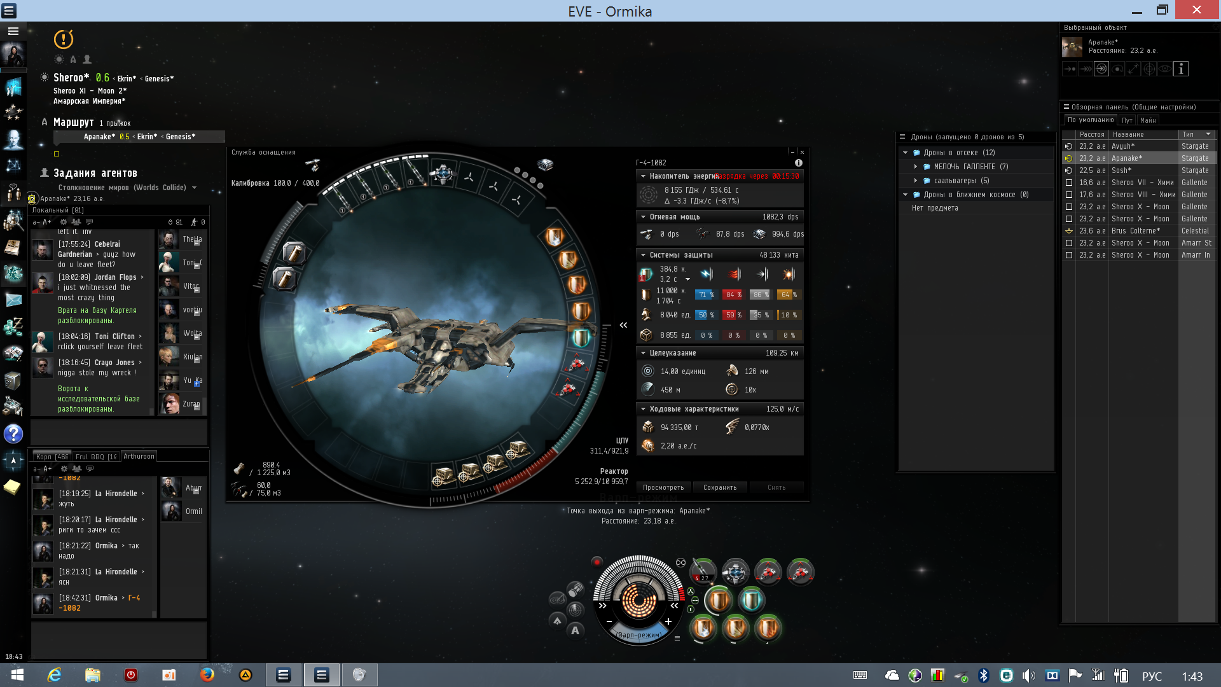
Task: Click the Jump through stargate icon
Action: point(1101,69)
